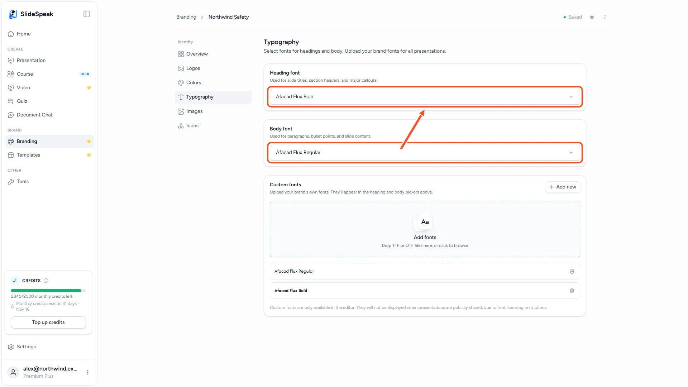Select the Typography tab

(214, 97)
